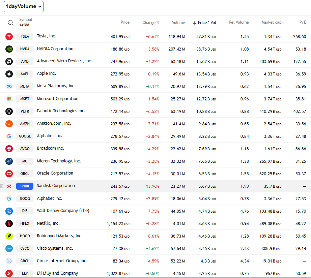Screen dimensions: 311x278
Task: Click the Meta logo icon
Action: (x=9, y=86)
